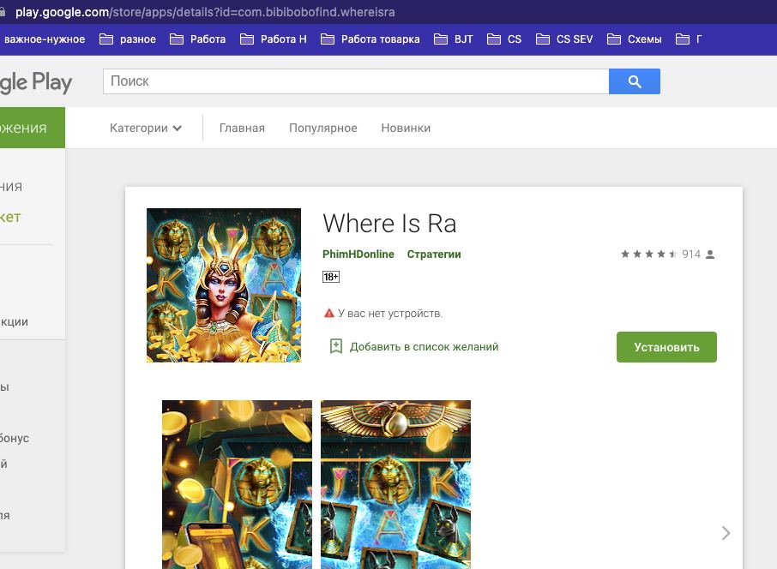This screenshot has width=777, height=569.
Task: Open the важное-нужное bookmark
Action: [x=44, y=39]
